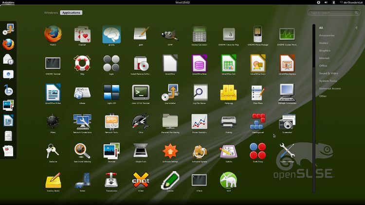The image size is (365, 205).
Task: Launch GIMP from the applications grid
Action: [x=170, y=34]
